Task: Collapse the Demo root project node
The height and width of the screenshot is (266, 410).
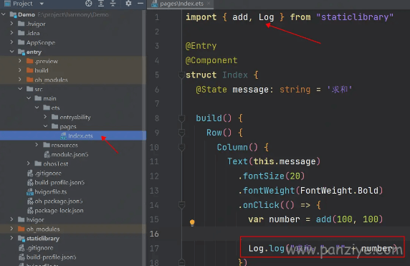Action: point(4,14)
